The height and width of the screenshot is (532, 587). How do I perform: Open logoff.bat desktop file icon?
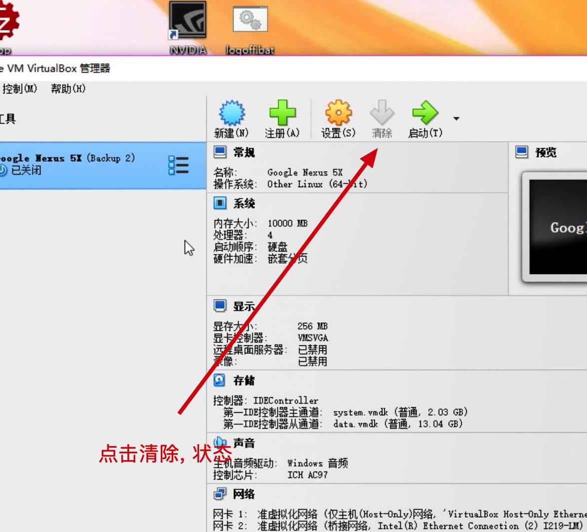[x=250, y=19]
